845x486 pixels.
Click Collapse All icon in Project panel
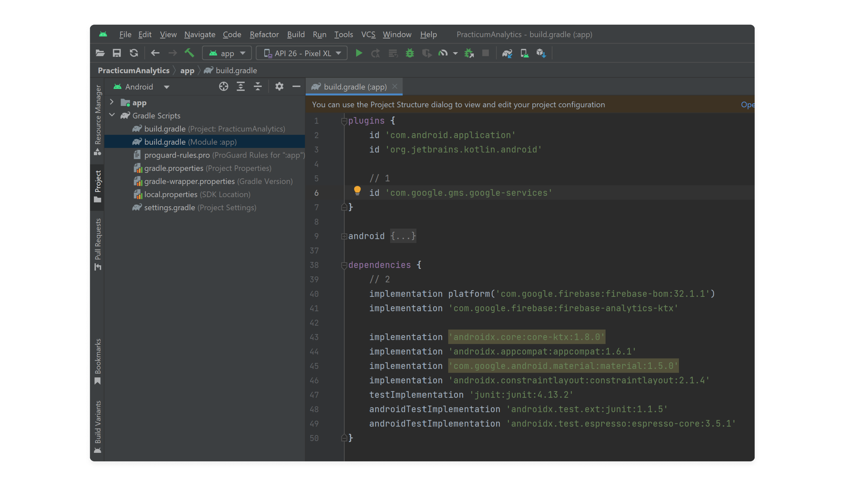(x=258, y=87)
